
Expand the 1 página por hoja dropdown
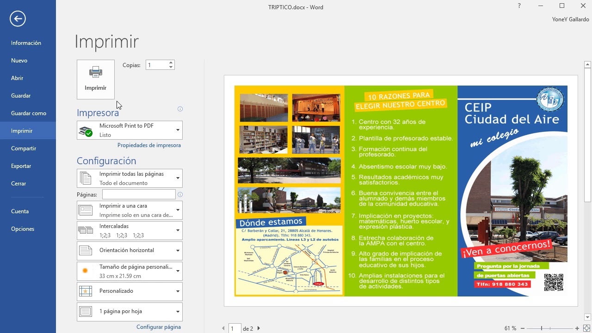[129, 312]
